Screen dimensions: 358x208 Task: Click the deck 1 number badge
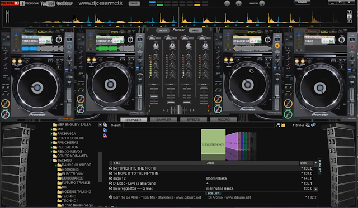coord(69,47)
